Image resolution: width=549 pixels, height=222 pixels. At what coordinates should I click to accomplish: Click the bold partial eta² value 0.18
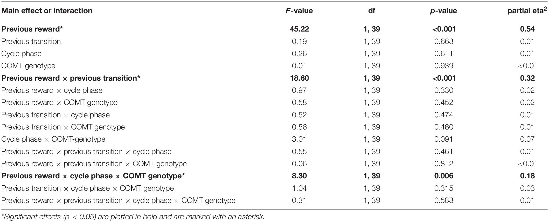point(527,176)
